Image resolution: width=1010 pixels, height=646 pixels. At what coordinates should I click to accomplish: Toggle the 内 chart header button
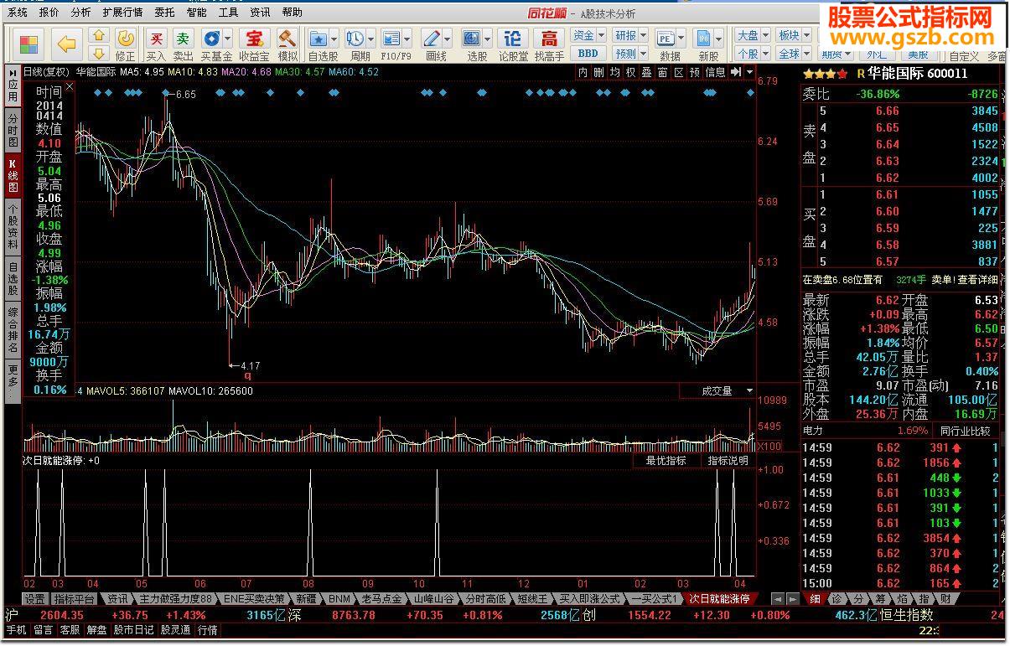583,73
